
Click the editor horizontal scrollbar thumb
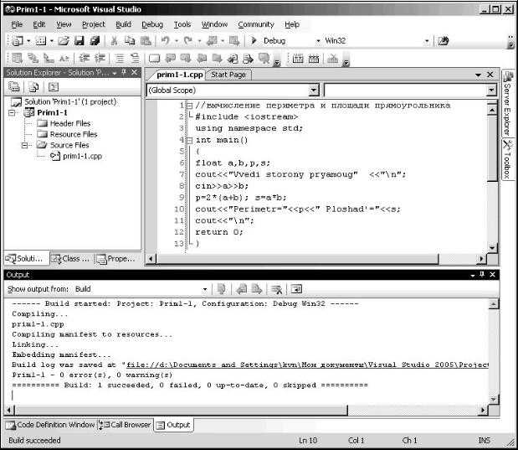point(297,259)
